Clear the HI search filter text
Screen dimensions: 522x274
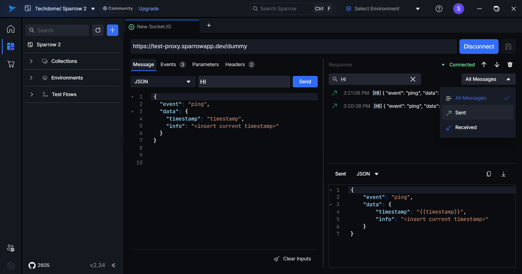point(413,79)
